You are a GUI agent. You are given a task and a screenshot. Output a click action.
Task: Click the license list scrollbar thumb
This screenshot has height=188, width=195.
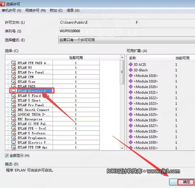(x=122, y=72)
